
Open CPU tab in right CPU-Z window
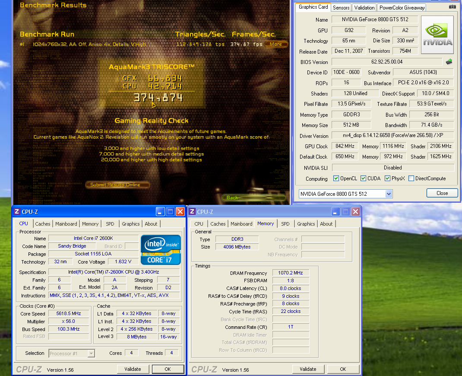coord(199,224)
